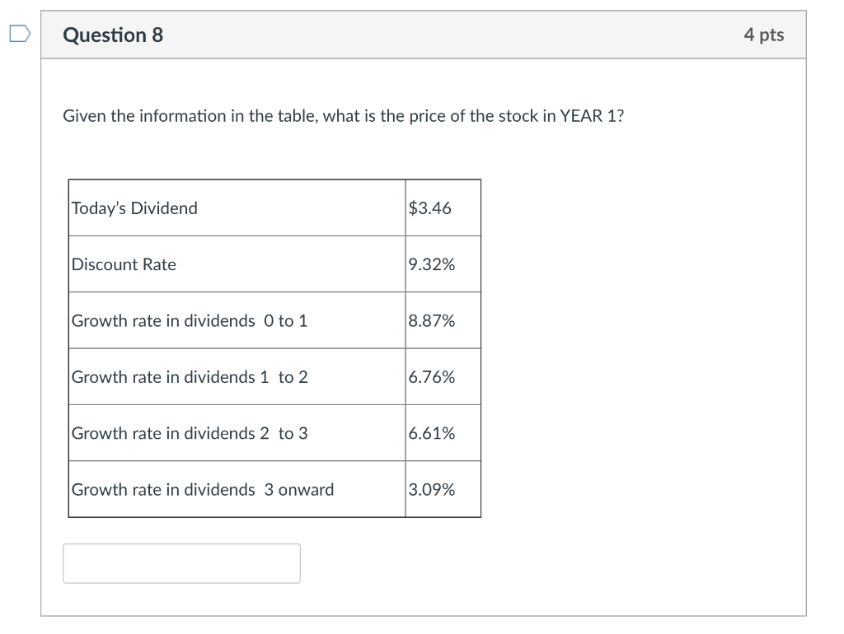844x634 pixels.
Task: Click the 6.61% value cell
Action: pyautogui.click(x=429, y=433)
